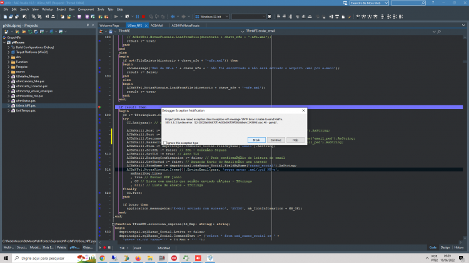Click the Pause debugger toolbar icon
The height and width of the screenshot is (263, 469).
click(138, 17)
